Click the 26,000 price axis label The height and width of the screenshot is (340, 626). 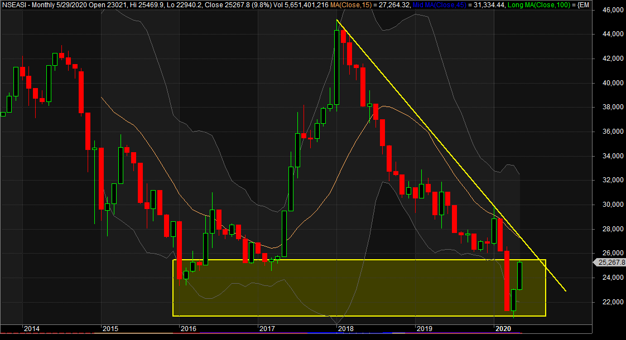(x=613, y=254)
